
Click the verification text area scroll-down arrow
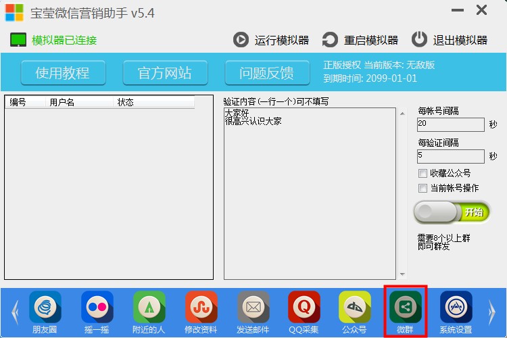[x=403, y=274]
